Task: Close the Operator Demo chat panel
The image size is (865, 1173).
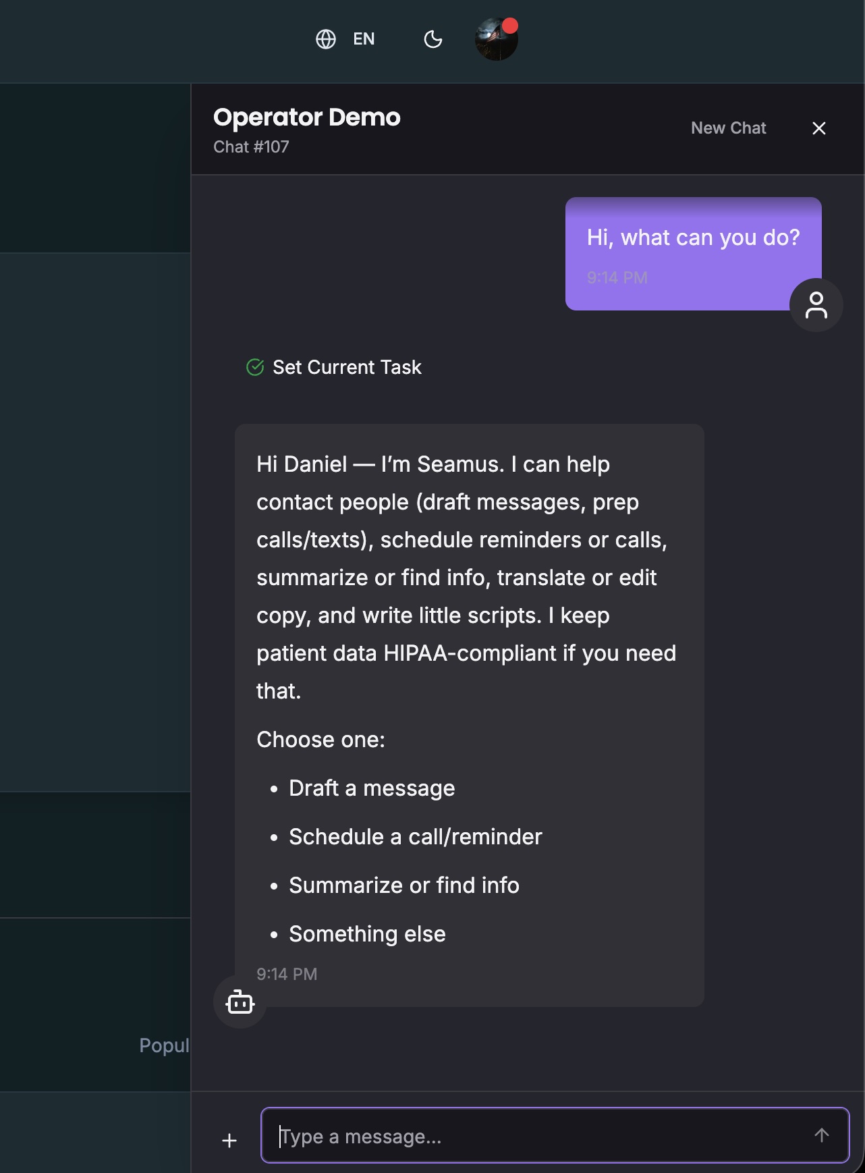Action: coord(819,128)
